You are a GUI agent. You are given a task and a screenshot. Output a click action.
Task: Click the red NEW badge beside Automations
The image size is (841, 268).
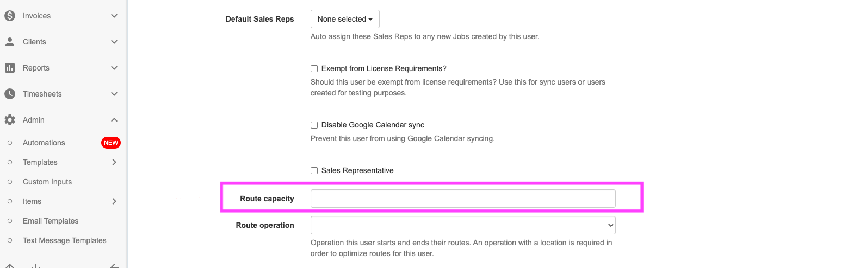pyautogui.click(x=111, y=143)
